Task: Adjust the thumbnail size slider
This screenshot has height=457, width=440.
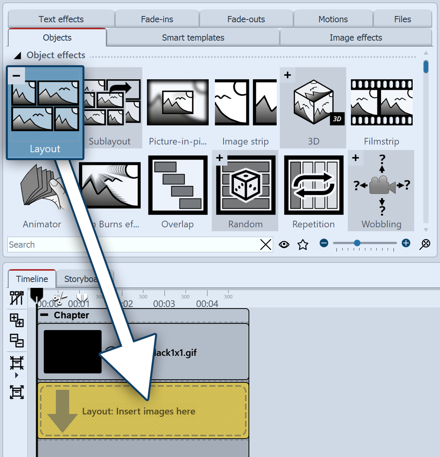Action: point(357,243)
